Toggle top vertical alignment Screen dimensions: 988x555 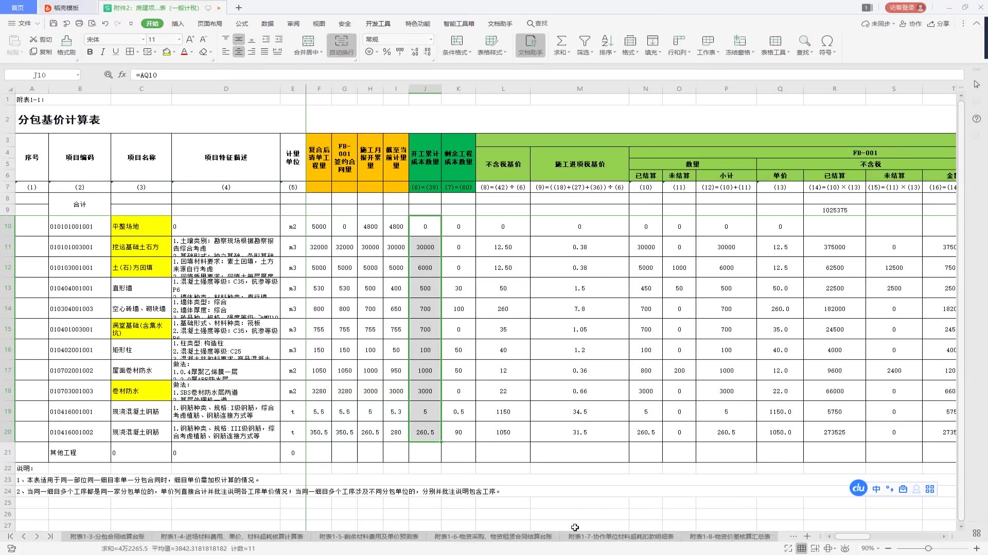[226, 40]
